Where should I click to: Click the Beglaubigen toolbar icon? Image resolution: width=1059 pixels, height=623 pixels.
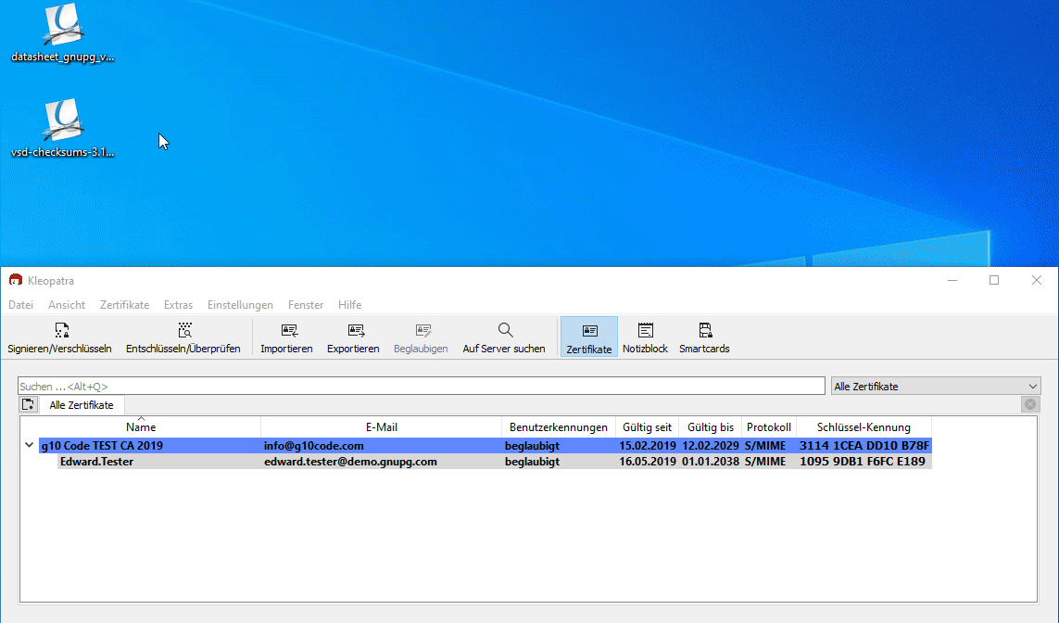pyautogui.click(x=421, y=337)
